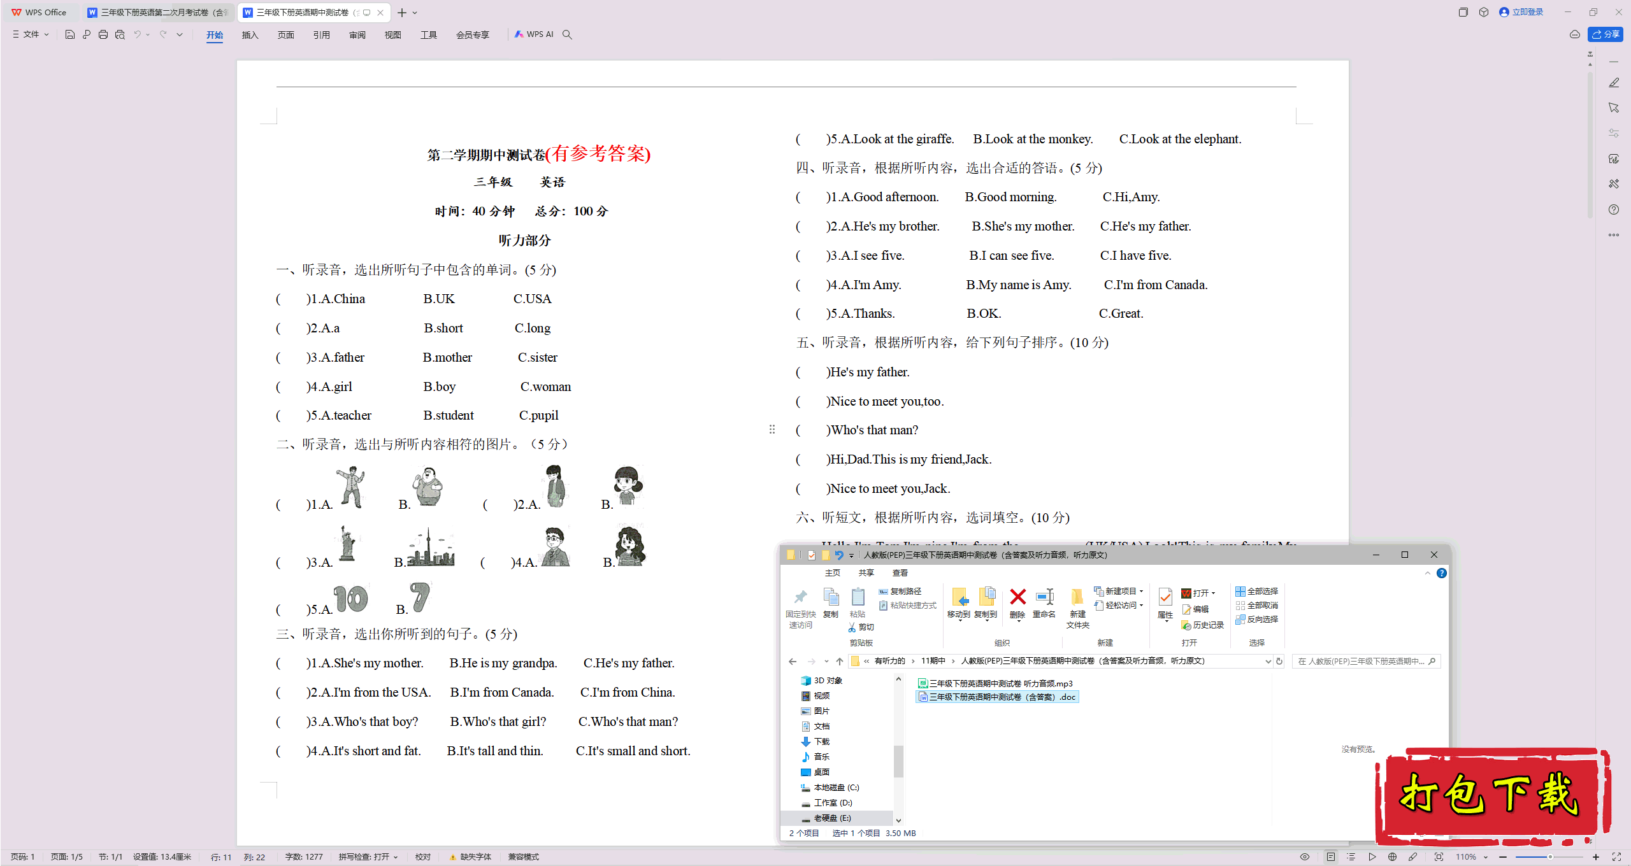The height and width of the screenshot is (866, 1631).
Task: Enter fullscreen via status bar corner icon
Action: (x=1616, y=857)
